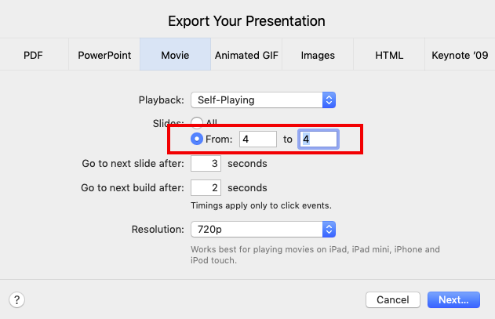The width and height of the screenshot is (495, 319).
Task: Click the help question mark button
Action: (x=16, y=299)
